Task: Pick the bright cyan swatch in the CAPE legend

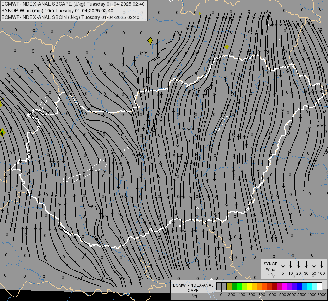Action: [x=310, y=286]
